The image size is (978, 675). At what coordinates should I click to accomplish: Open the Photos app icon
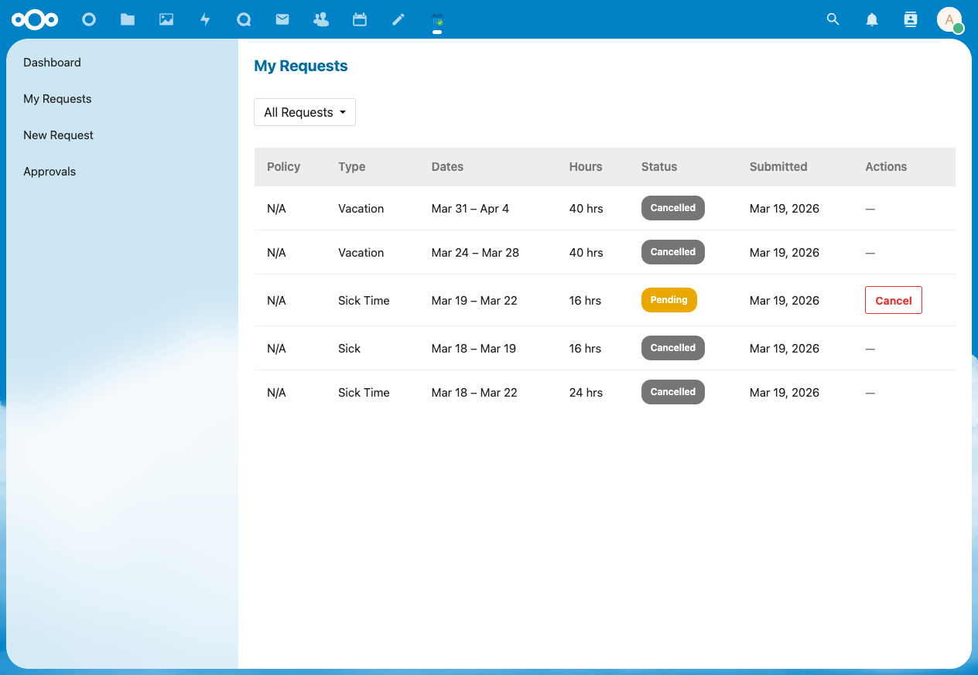click(166, 19)
